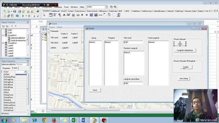Click the Save All toolbar icon
This screenshot has width=219, height=123.
coord(20,11)
